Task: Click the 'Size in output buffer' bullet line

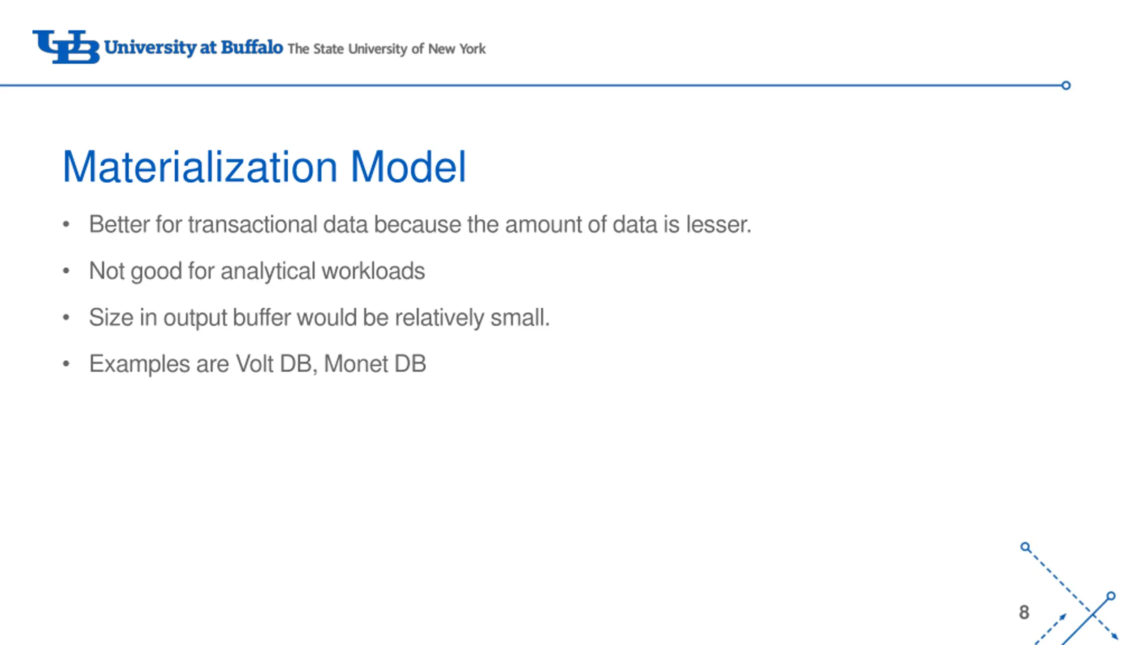Action: coord(319,318)
